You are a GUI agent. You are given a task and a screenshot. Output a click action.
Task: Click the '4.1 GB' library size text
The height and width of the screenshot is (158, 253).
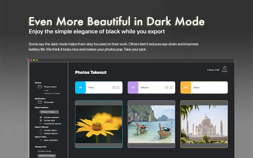46,90
